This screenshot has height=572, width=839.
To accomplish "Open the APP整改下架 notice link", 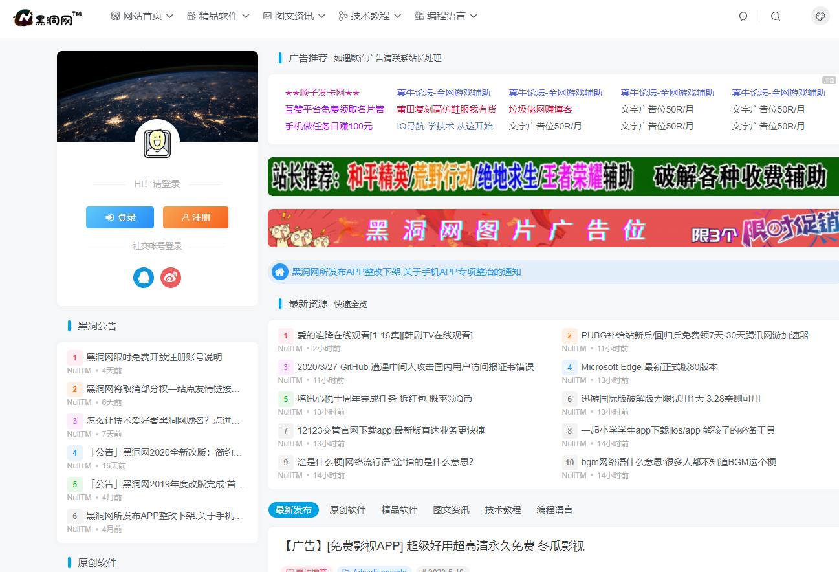I will click(x=406, y=272).
